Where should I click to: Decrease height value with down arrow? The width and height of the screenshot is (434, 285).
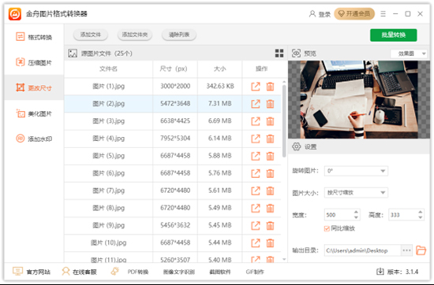[421, 217]
